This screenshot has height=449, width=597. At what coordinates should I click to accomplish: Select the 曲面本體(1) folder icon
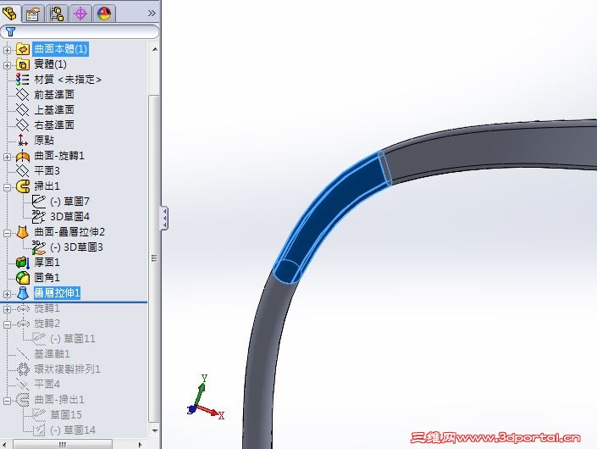[x=23, y=49]
